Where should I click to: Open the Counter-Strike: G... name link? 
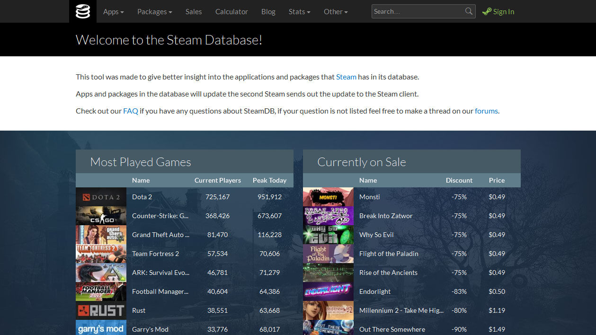[160, 216]
